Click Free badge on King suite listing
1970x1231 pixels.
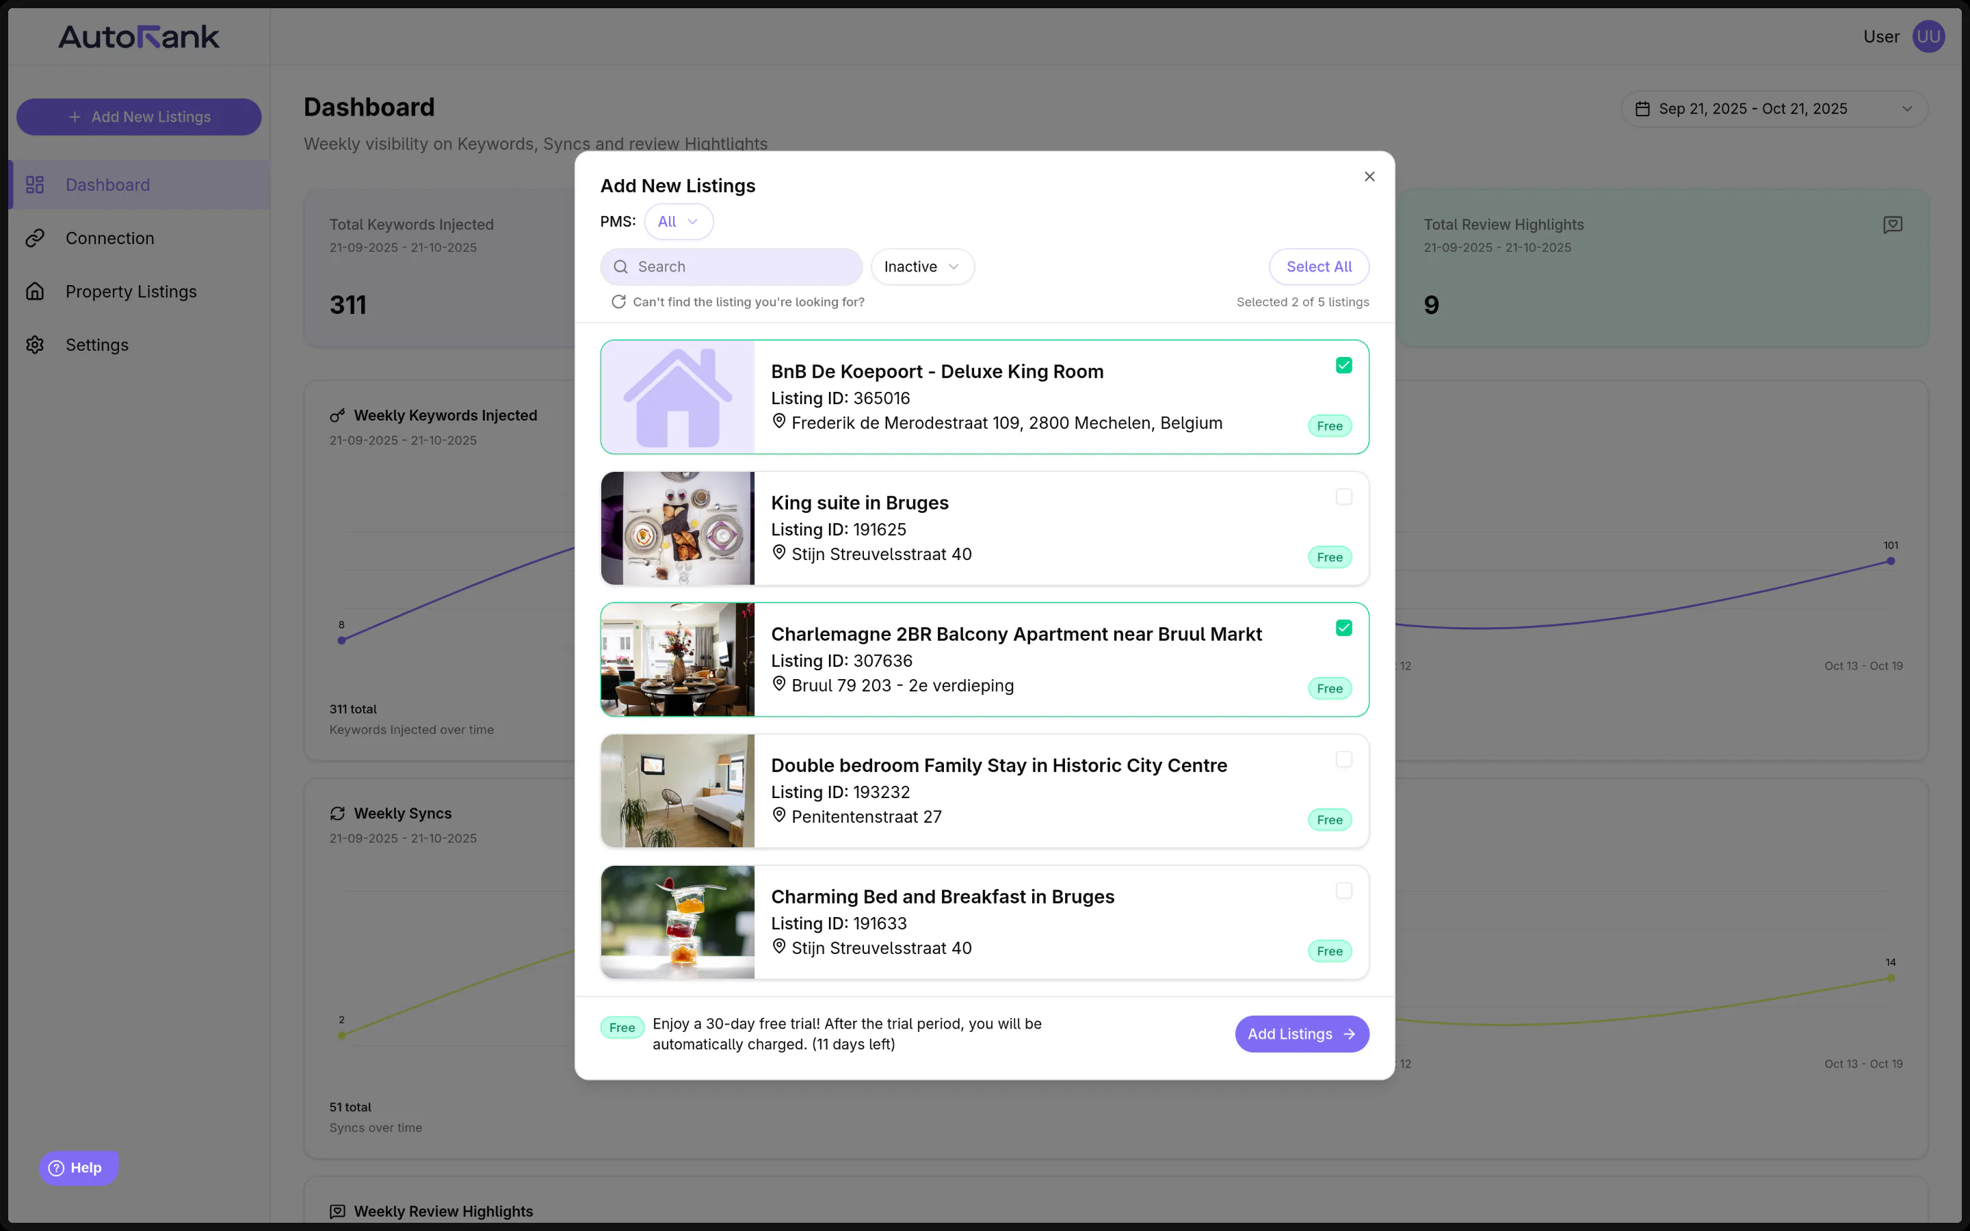pos(1329,557)
